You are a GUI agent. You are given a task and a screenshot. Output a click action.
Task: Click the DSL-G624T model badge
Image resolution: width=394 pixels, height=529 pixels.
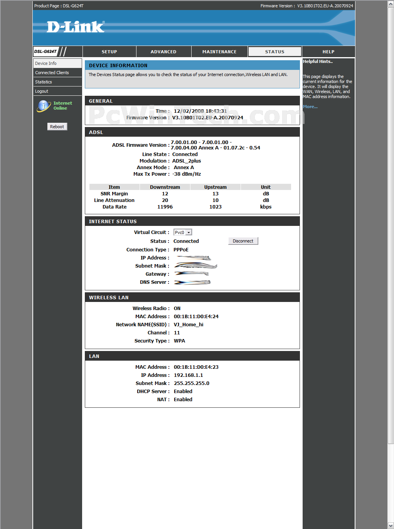pos(45,51)
